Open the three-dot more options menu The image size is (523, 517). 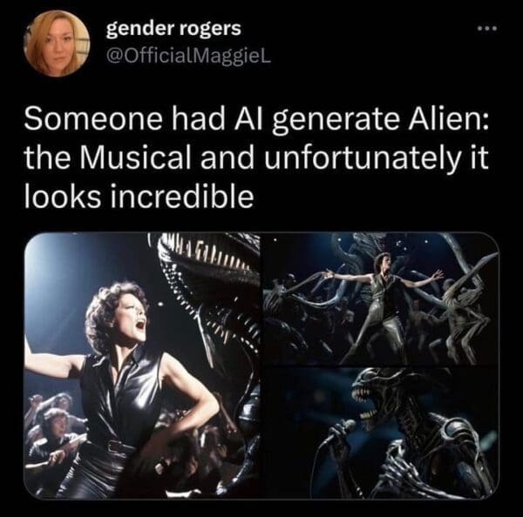(x=487, y=29)
